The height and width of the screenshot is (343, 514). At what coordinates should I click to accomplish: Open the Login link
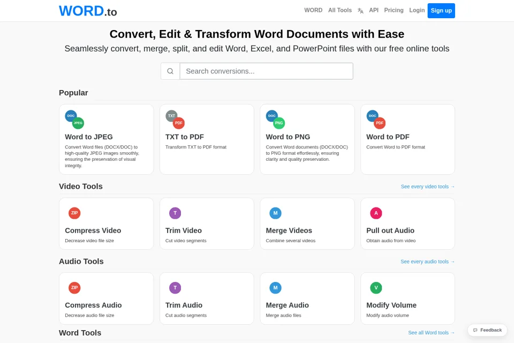[417, 10]
